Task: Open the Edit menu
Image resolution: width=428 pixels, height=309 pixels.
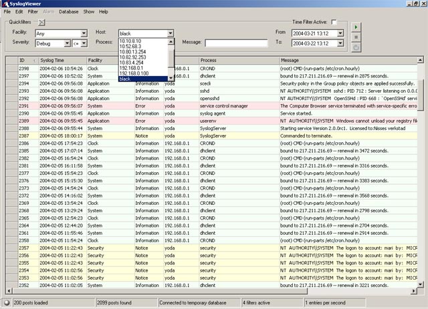Action: tap(19, 12)
